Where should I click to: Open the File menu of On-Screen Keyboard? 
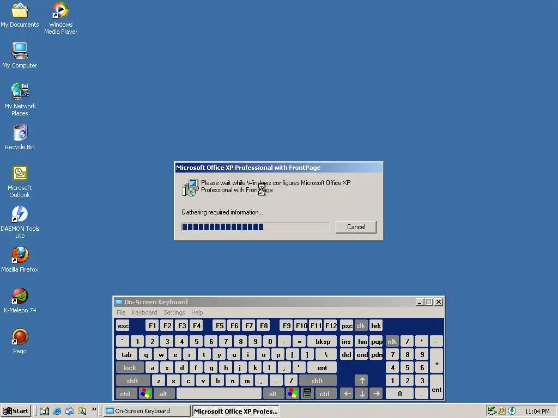[121, 312]
